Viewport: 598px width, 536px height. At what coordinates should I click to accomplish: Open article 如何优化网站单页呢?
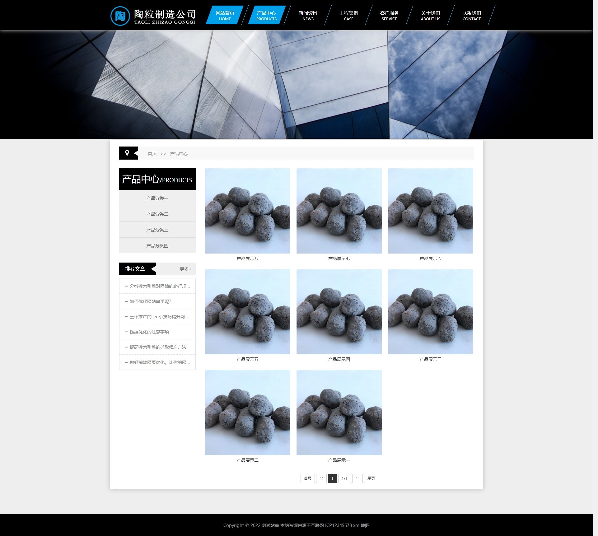coord(150,301)
